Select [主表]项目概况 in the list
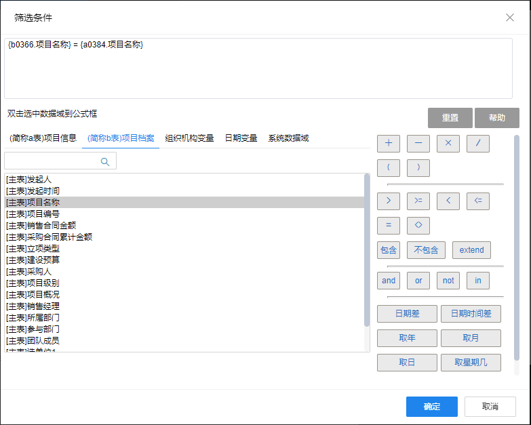 [184, 294]
